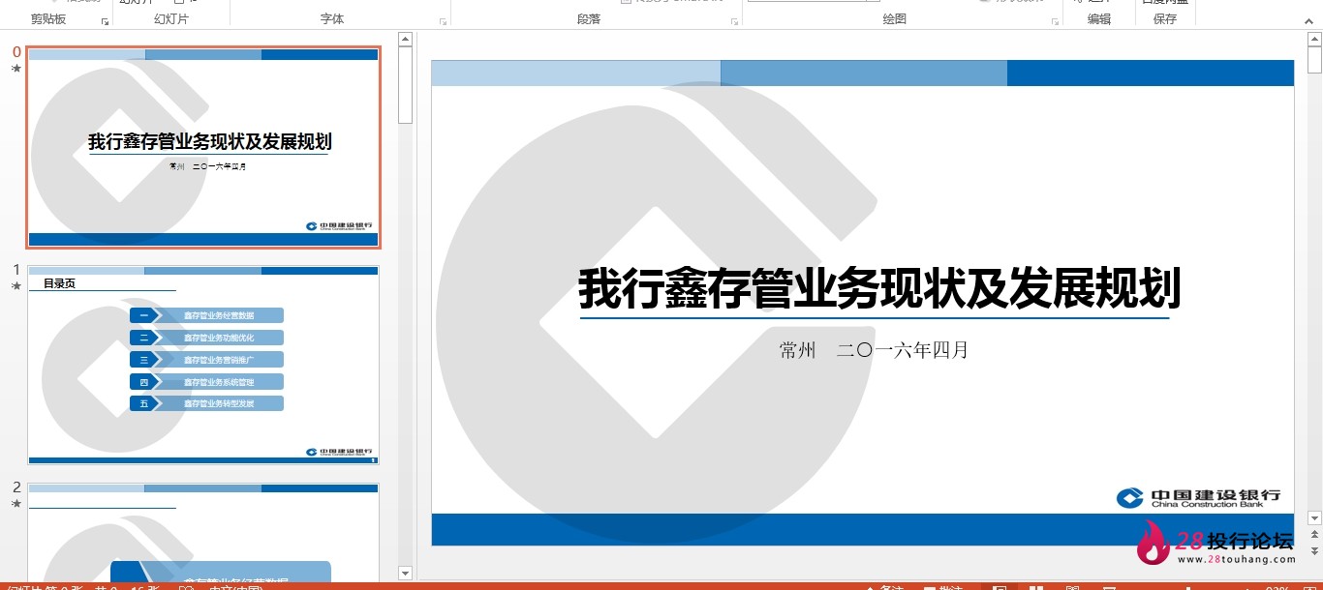Click the thumbnail panel scroll-up arrow

point(406,41)
